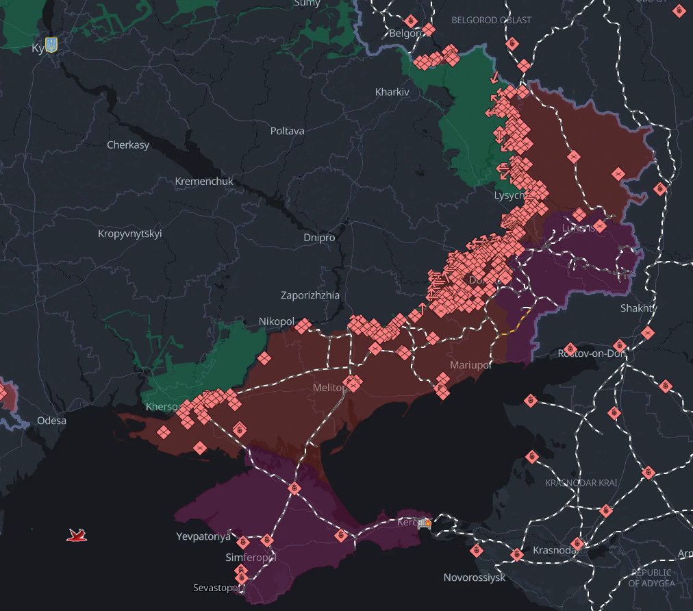Click the BELGOROD OBLAST region label
Screen dimensions: 693x611
pyautogui.click(x=491, y=20)
